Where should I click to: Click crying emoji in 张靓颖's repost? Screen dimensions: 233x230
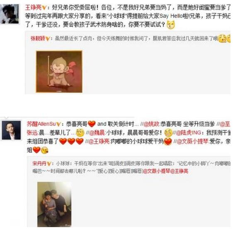point(222,38)
